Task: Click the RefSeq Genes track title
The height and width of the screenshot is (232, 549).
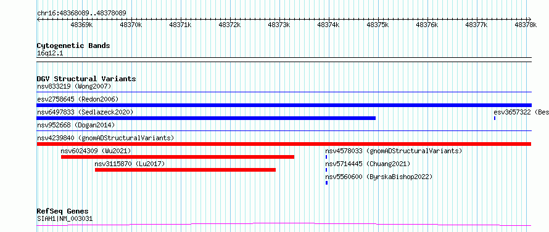Action: [x=62, y=211]
